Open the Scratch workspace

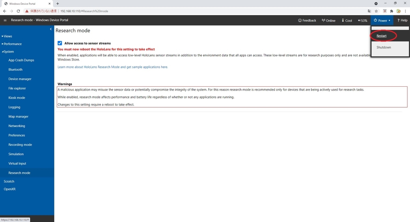tap(9, 181)
